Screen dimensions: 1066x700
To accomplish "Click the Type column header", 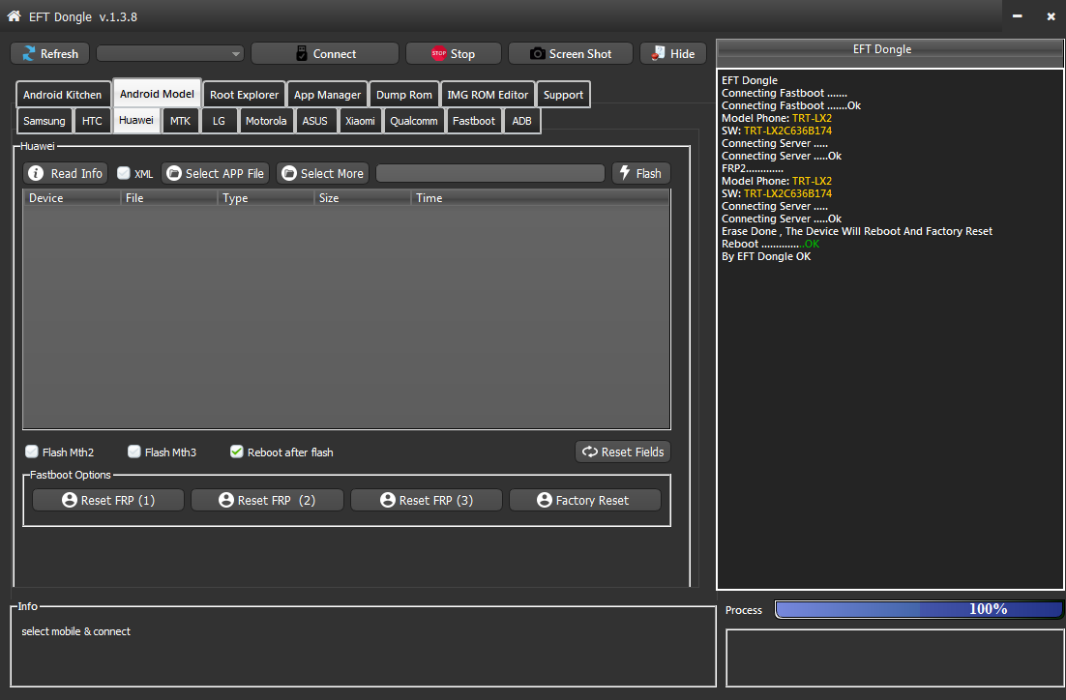I will 266,198.
